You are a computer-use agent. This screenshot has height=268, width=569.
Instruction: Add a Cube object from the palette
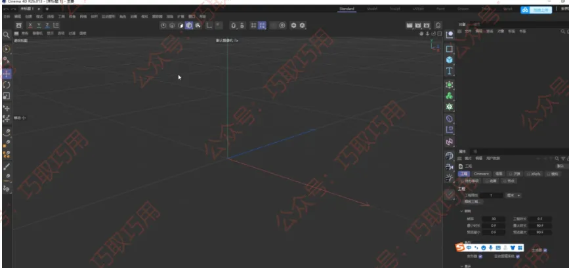coord(450,60)
